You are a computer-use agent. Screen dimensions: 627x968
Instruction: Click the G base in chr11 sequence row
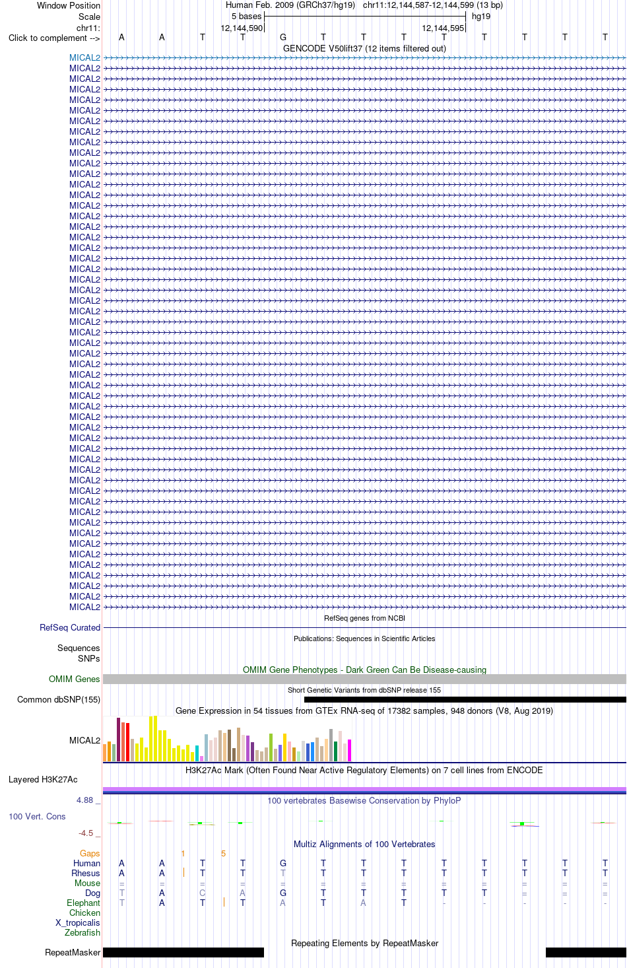tap(283, 38)
